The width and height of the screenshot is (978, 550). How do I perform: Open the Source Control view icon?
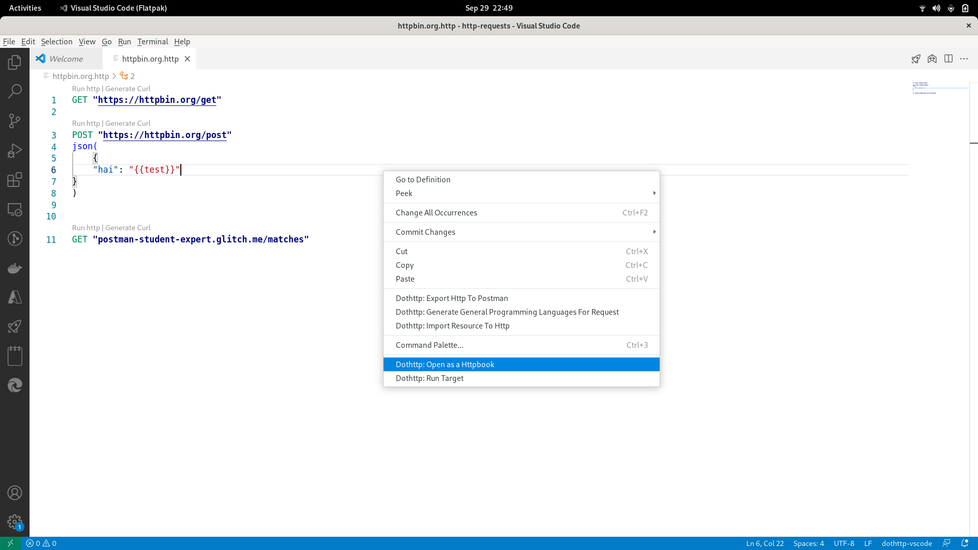pos(15,121)
